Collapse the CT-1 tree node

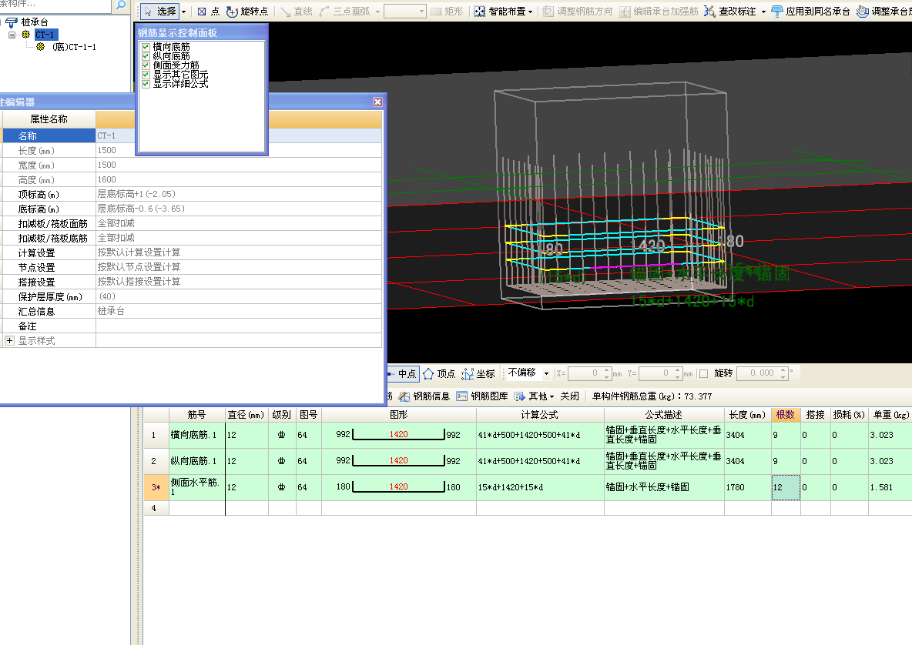click(12, 35)
